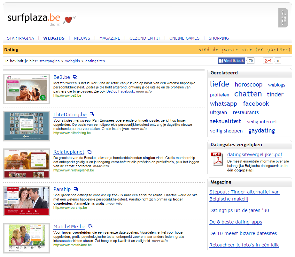
Task: Open the http://www.be2.be URL
Action: [67, 96]
